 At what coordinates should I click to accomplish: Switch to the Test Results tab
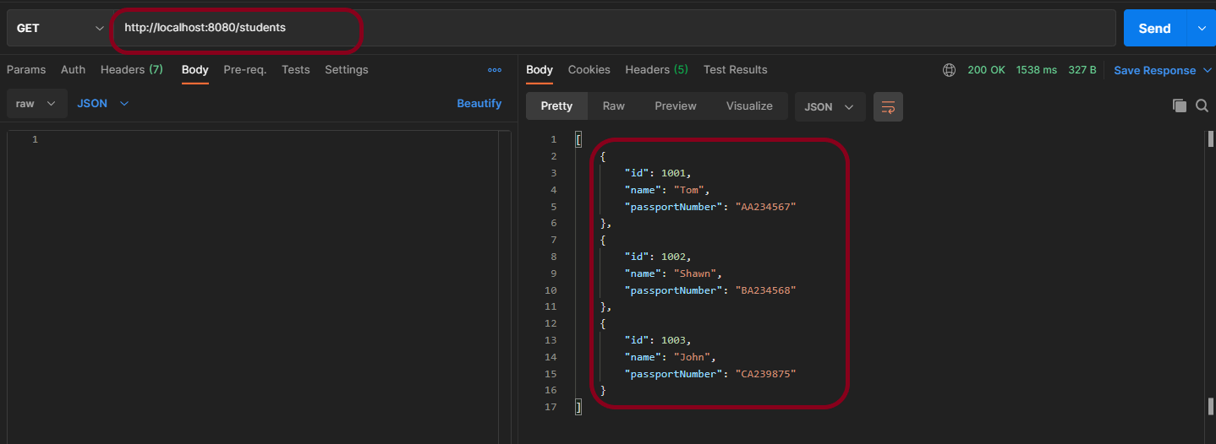tap(735, 70)
